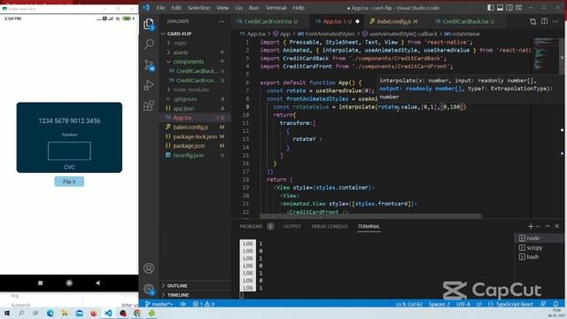Screen dimensions: 567x319
Task: Open the File menu
Action: [160, 8]
